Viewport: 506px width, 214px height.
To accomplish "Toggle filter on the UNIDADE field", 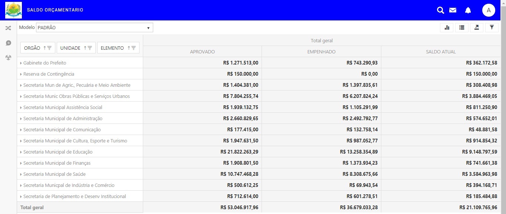I will pyautogui.click(x=90, y=48).
